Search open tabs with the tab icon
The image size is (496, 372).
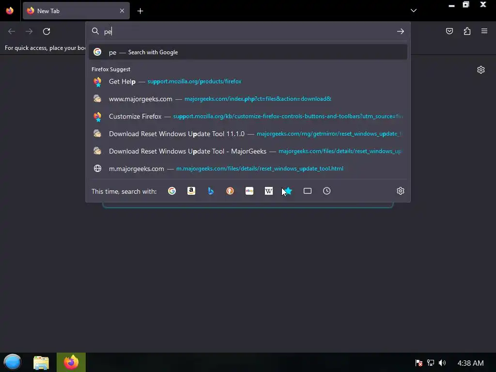pos(308,191)
